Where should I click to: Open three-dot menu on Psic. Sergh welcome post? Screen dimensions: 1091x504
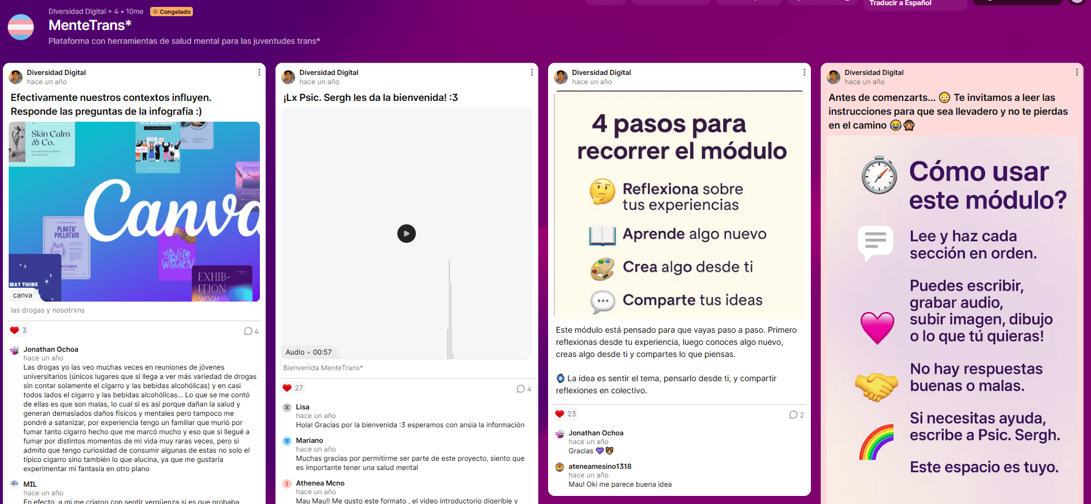pyautogui.click(x=532, y=72)
